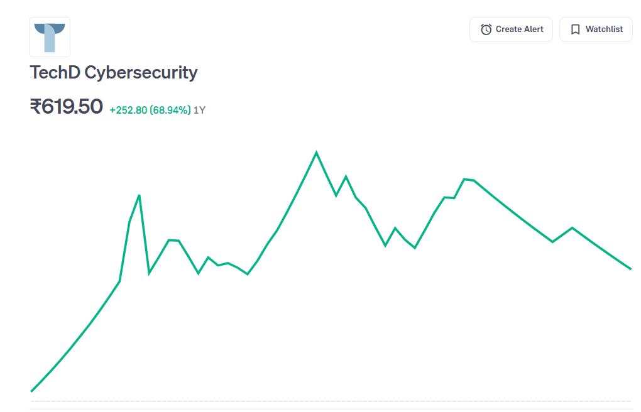Open the TechD Cybersecurity company logo

(x=50, y=37)
